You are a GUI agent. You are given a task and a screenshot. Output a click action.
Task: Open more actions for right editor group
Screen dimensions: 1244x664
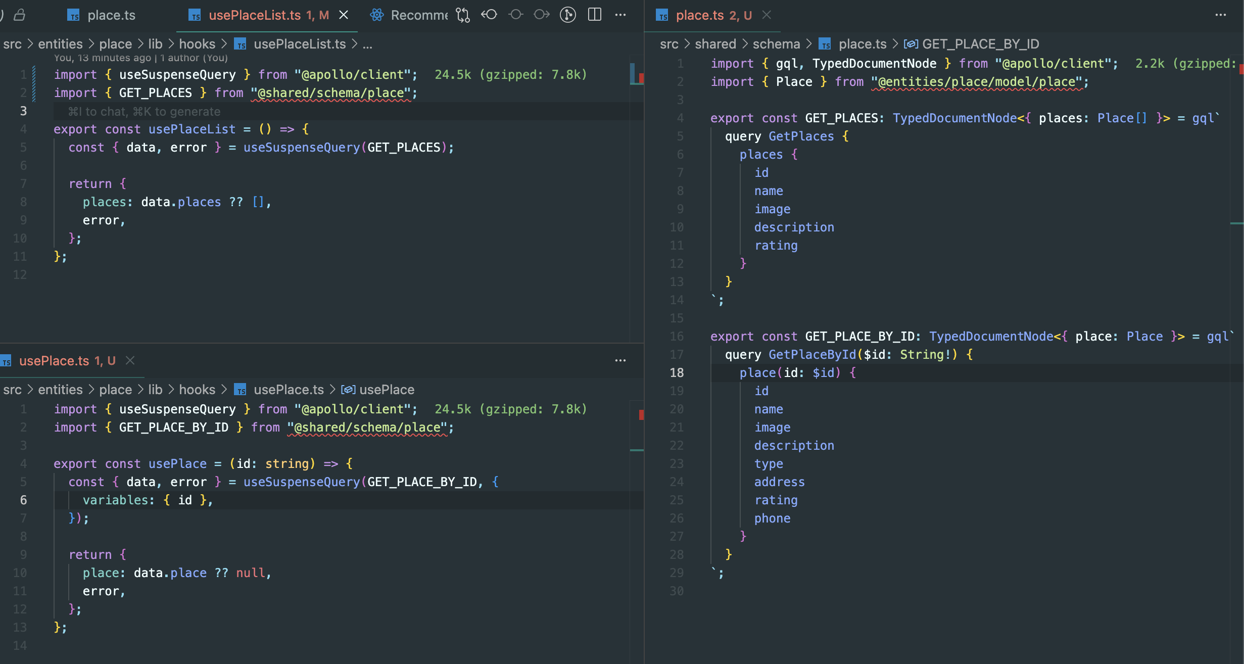[1220, 15]
